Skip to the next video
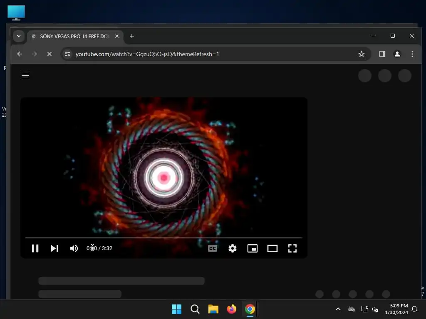Screen dimensions: 426x319 [x=54, y=248]
